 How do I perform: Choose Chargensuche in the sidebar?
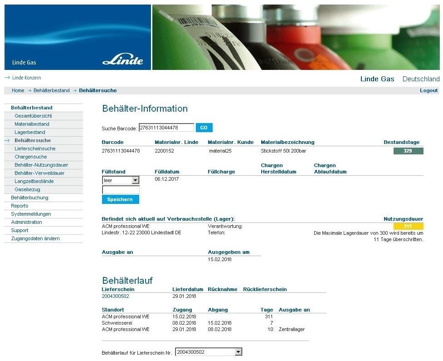30,157
